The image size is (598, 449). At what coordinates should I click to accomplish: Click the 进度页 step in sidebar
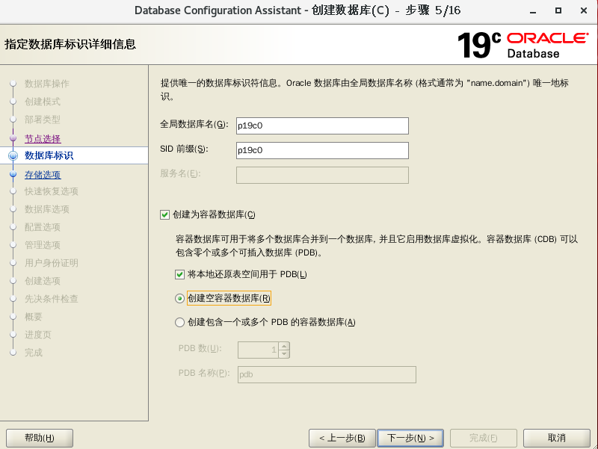click(x=38, y=335)
